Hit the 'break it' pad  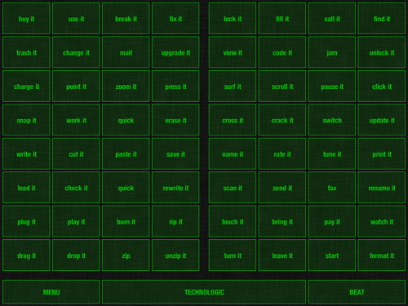[x=126, y=19]
